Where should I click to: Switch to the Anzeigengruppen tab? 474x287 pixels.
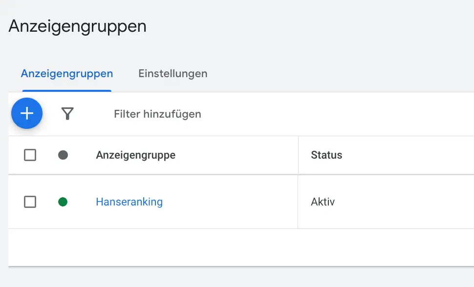(67, 73)
